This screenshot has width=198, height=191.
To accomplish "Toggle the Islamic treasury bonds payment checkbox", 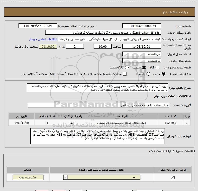I will coord(125,74).
